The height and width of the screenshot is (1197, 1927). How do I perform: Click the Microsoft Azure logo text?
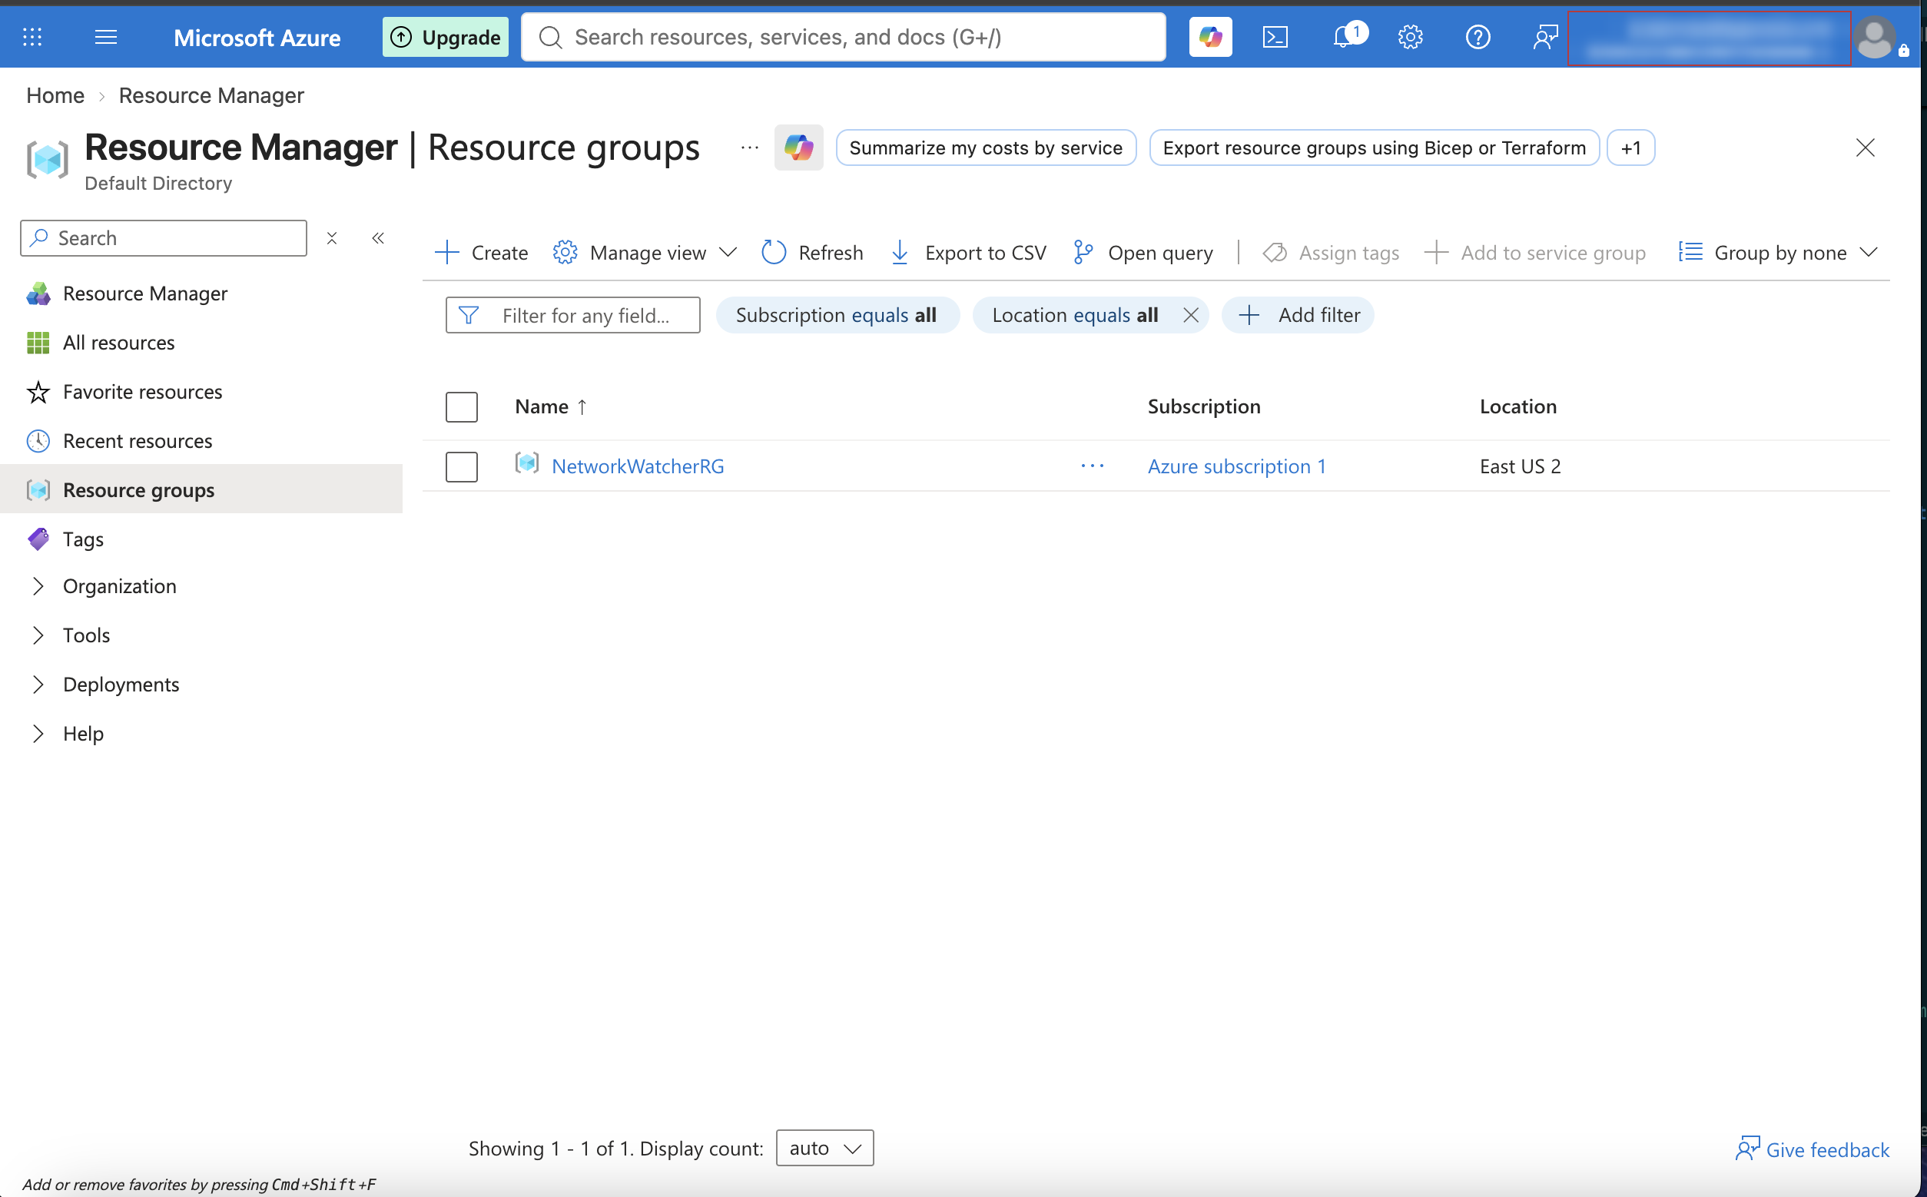(x=257, y=37)
